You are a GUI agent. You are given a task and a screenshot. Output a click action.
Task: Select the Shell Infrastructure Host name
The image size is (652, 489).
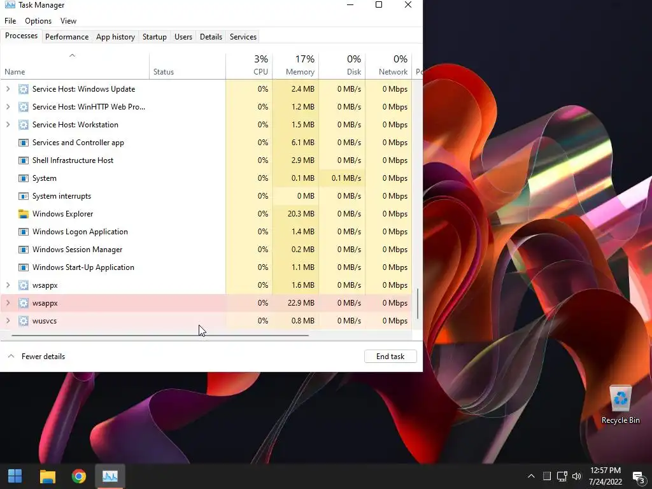pyautogui.click(x=73, y=160)
